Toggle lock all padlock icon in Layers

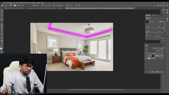point(156,53)
